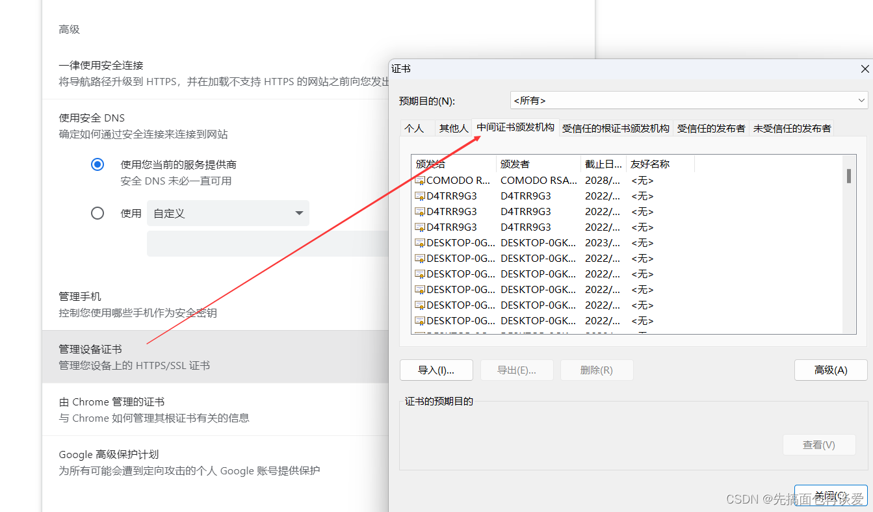This screenshot has width=873, height=512.
Task: Select the COMODO RSA... issuer cell
Action: click(x=538, y=181)
